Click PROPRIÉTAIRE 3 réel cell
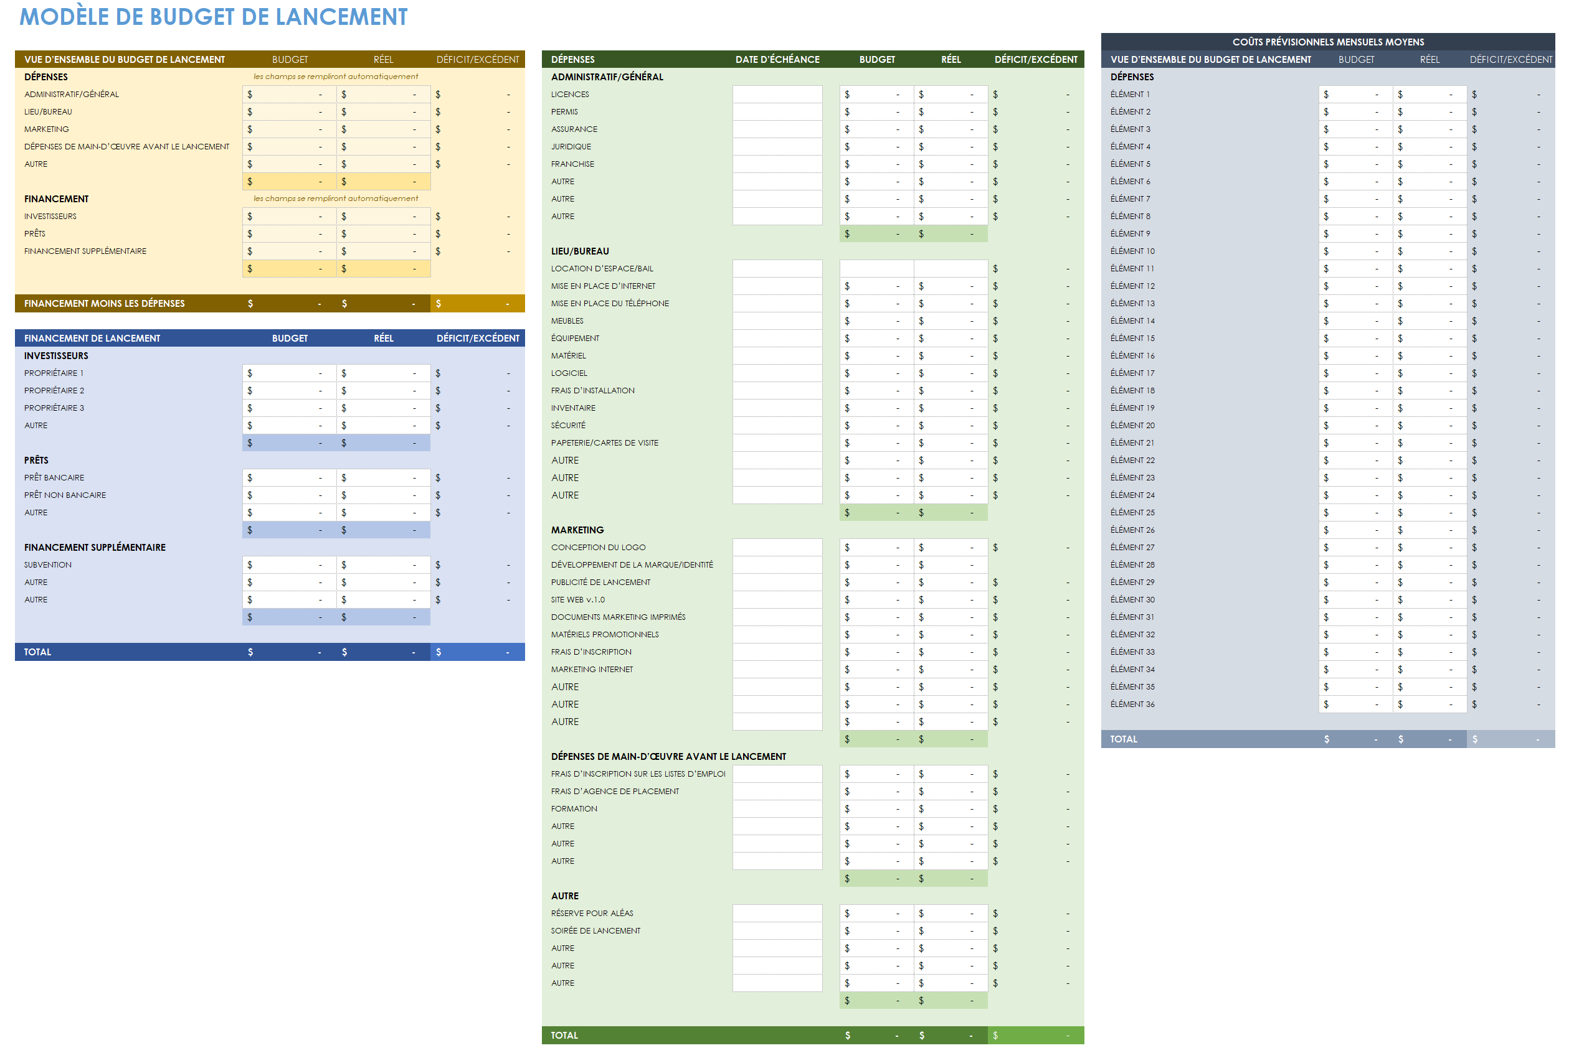1574x1053 pixels. click(383, 408)
